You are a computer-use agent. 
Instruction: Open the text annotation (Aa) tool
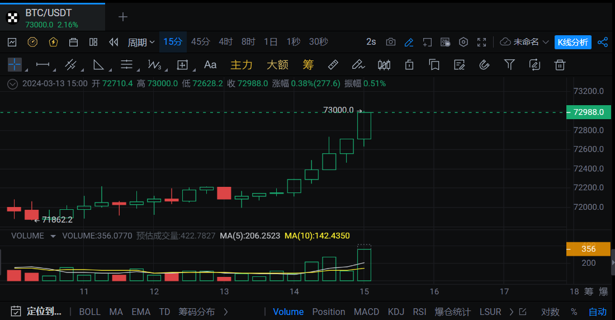click(210, 65)
